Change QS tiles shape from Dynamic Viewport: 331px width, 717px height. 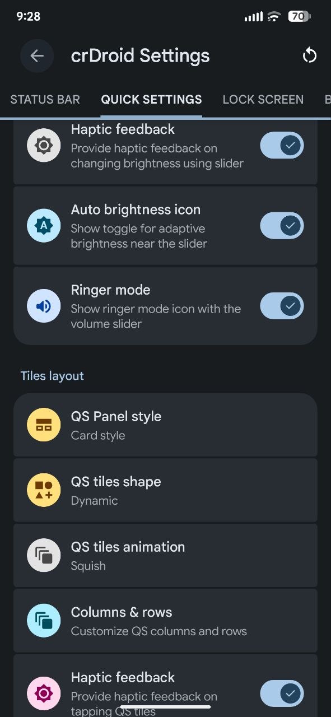pos(165,491)
